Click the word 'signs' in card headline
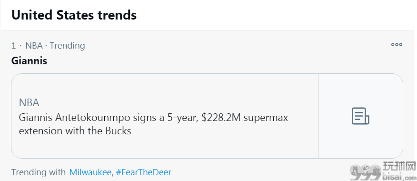 pyautogui.click(x=144, y=118)
